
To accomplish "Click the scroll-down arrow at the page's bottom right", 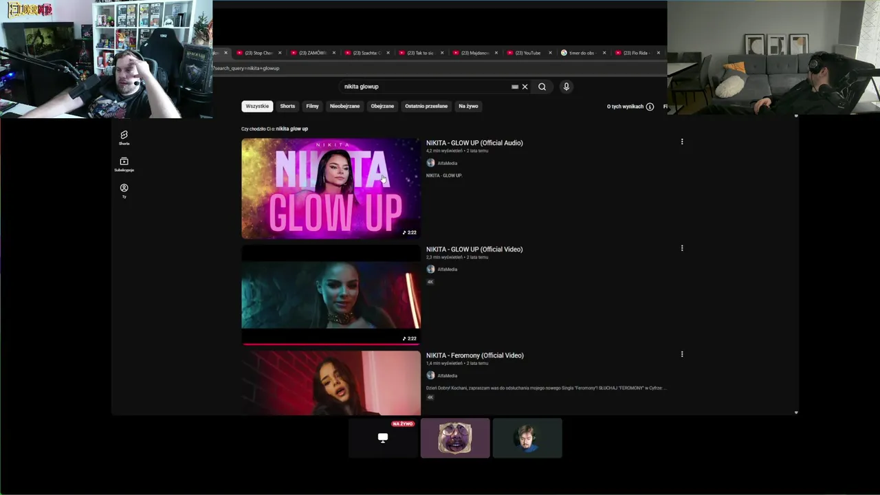I will click(x=796, y=412).
